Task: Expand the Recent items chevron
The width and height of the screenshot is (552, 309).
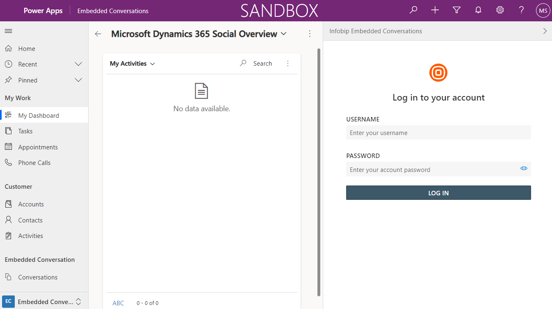Action: coord(78,64)
